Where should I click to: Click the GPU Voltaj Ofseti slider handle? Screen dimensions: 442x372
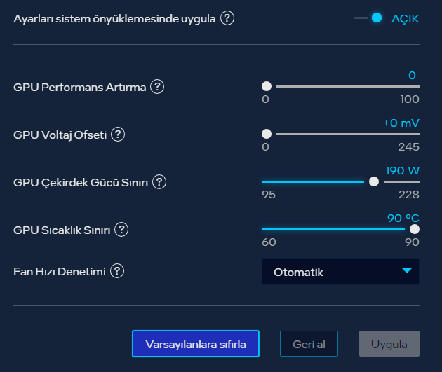[267, 134]
